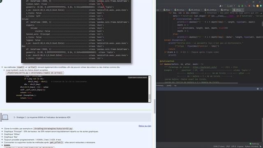Click the teal icon at toolbar far right

[261, 6]
